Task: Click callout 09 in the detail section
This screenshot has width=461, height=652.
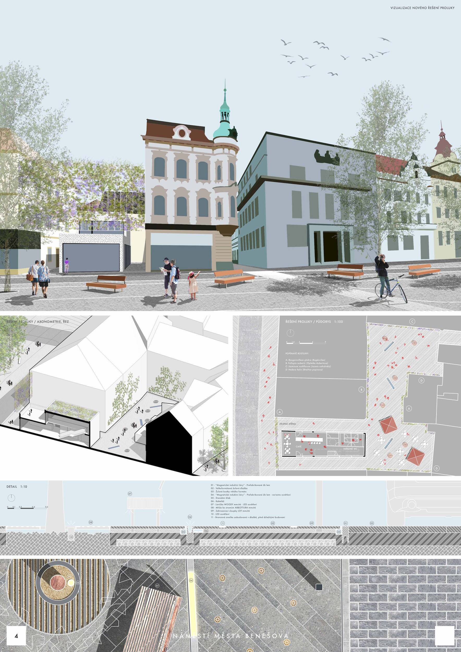Action: pos(311,523)
